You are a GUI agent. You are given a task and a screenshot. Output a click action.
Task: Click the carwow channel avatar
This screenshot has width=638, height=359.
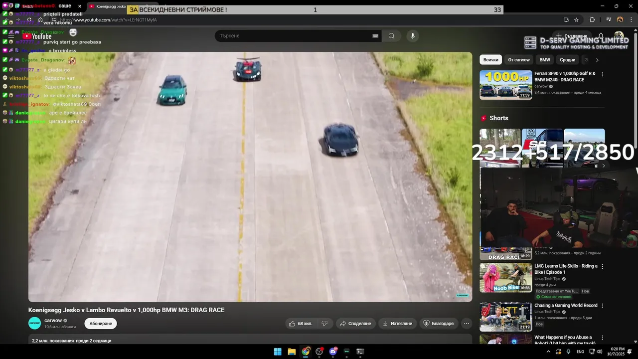click(x=35, y=323)
